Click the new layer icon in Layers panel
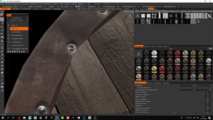Image resolution: width=213 pixels, height=120 pixels. pos(8,52)
